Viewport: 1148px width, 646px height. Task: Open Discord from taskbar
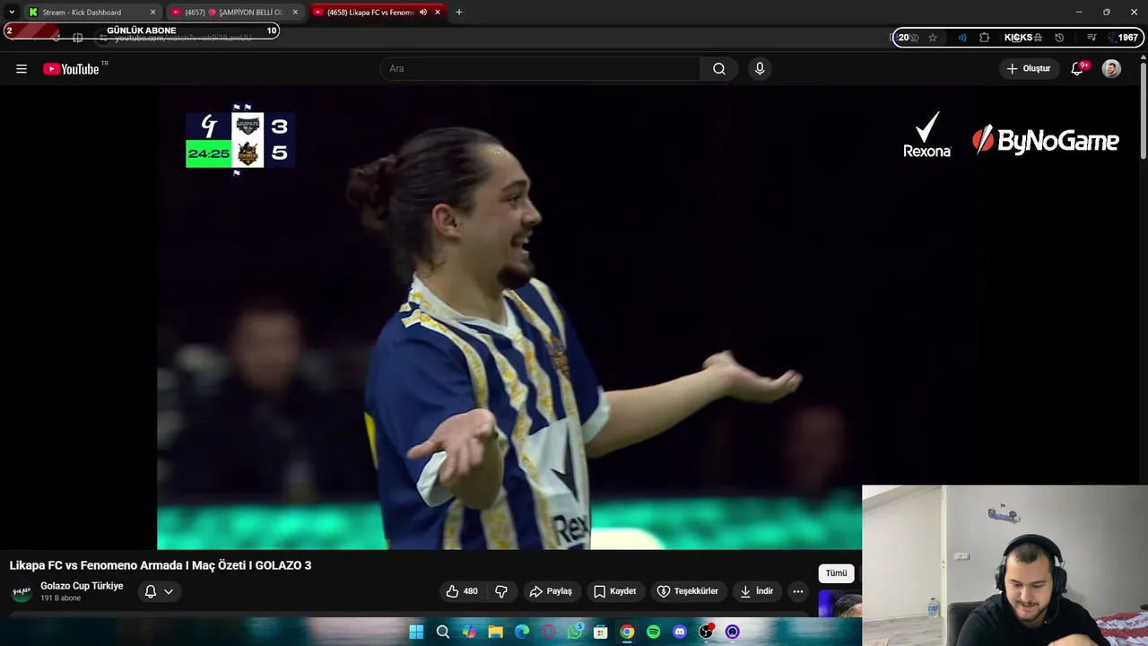click(x=680, y=632)
